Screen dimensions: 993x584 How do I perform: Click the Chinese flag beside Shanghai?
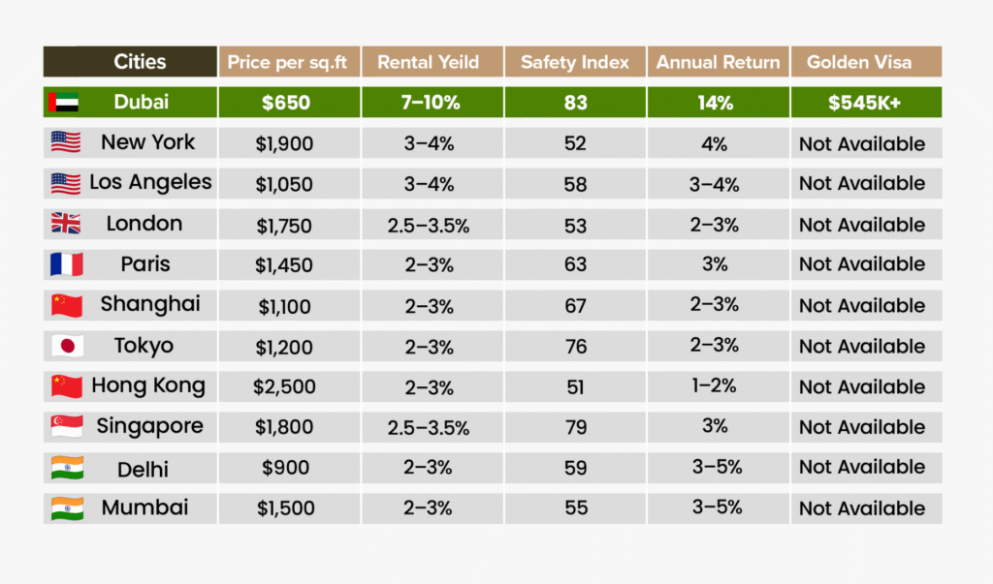point(67,305)
